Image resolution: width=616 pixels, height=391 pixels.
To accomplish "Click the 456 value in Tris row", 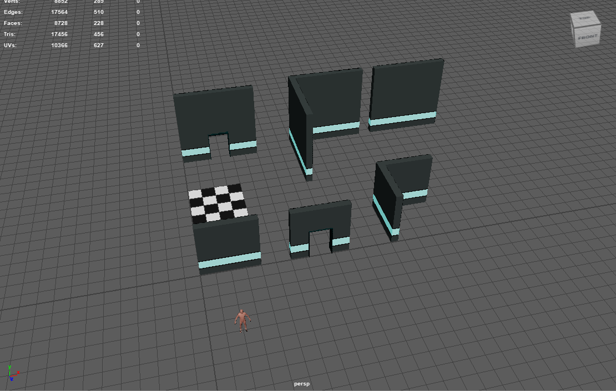I will point(99,34).
